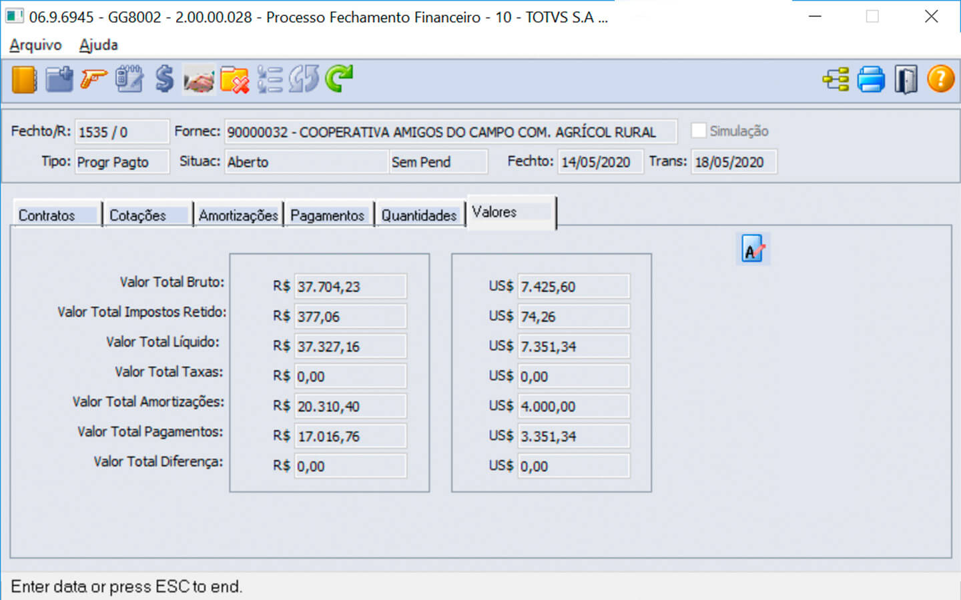Switch to the Contratos tab
Screen dimensions: 961x600
click(x=47, y=215)
